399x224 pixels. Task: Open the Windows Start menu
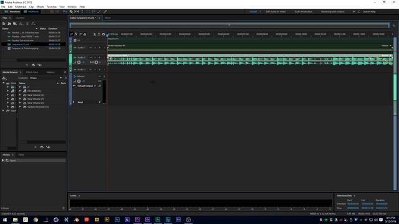4,220
